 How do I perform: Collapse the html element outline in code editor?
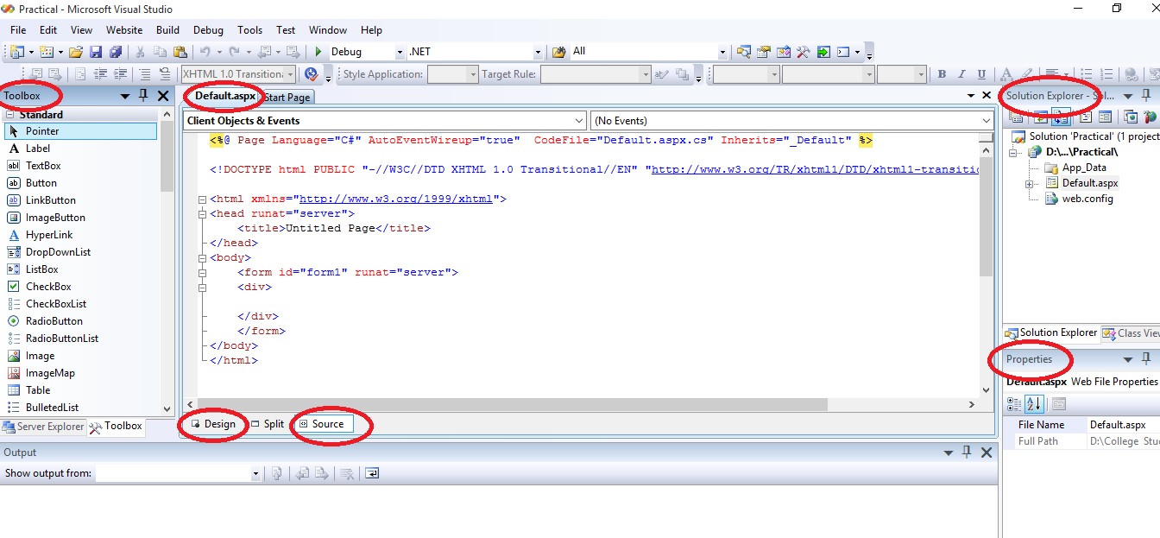pos(202,199)
